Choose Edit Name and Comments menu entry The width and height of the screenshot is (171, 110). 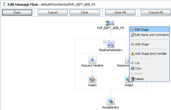click(149, 35)
